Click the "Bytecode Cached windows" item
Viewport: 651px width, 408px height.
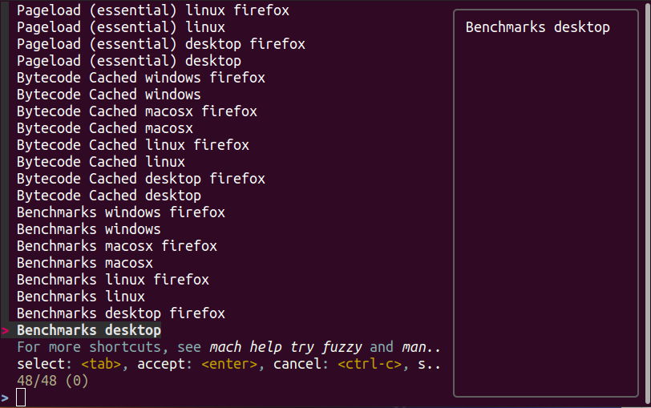(x=108, y=95)
